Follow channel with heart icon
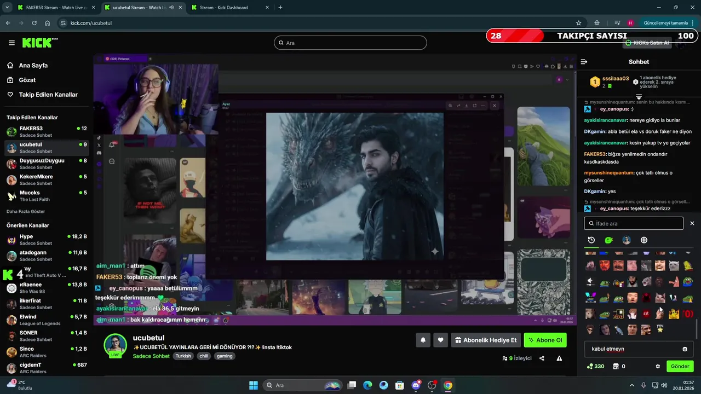 (440, 340)
